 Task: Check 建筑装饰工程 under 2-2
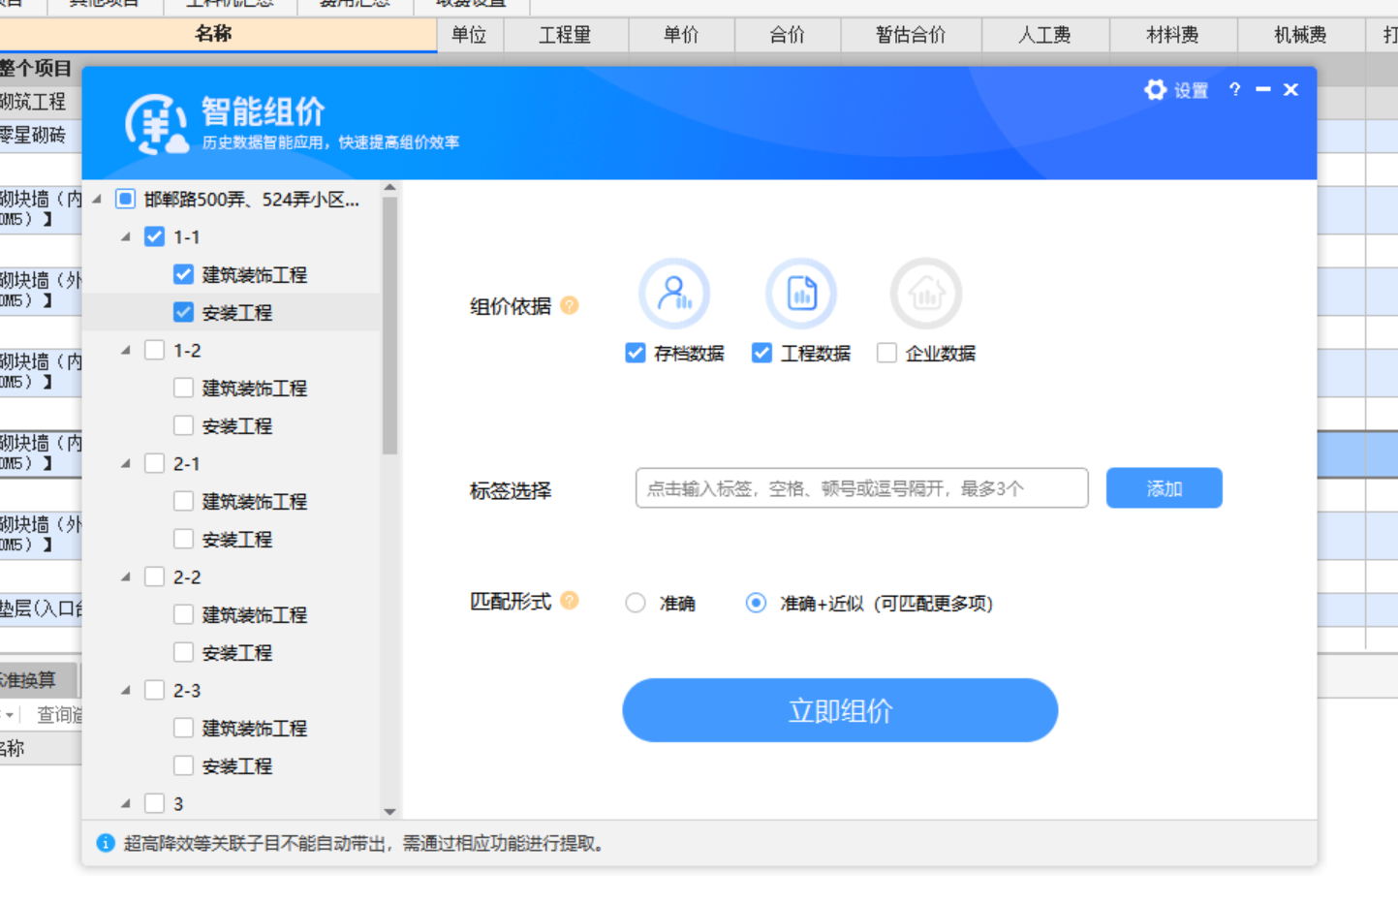183,614
